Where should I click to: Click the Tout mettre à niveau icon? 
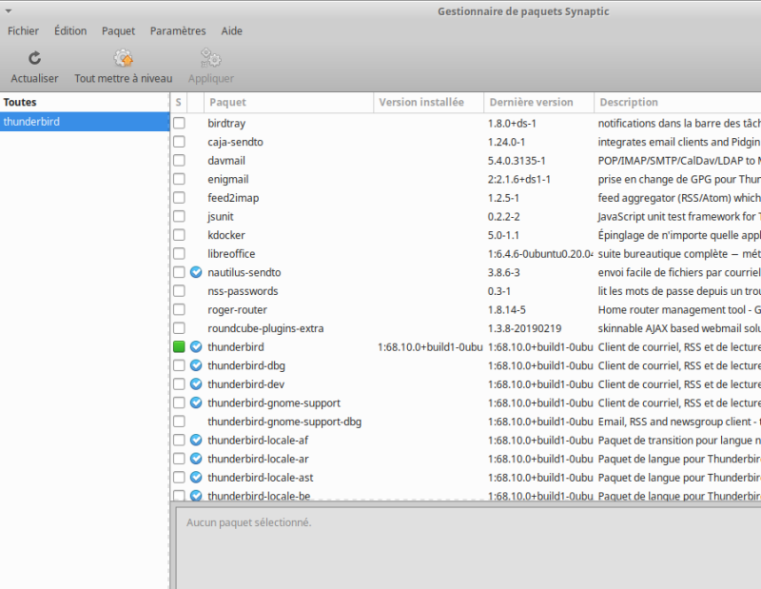[124, 58]
